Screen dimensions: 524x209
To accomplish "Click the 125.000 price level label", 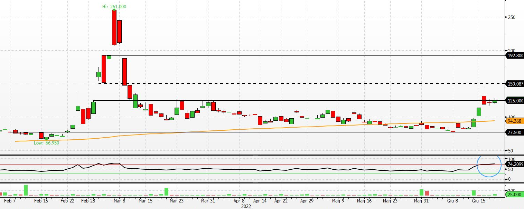I will (515, 101).
